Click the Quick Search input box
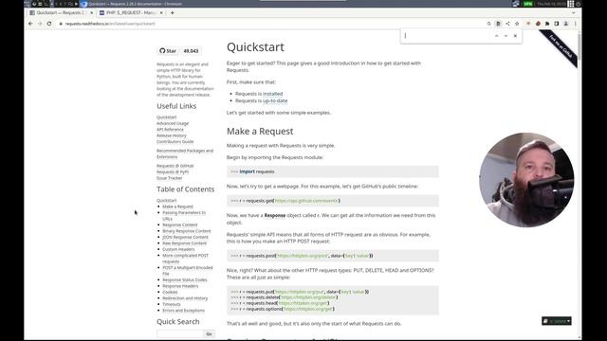 click(180, 333)
